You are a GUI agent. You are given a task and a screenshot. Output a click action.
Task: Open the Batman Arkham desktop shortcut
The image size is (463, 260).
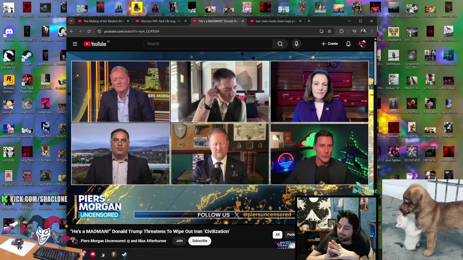[x=9, y=60]
